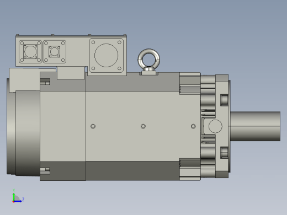Select the round hole on the front flange

(215, 126)
